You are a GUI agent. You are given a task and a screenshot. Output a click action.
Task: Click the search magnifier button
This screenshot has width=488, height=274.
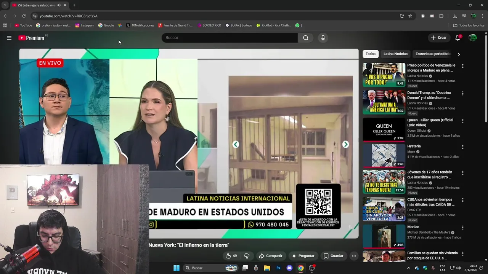[306, 38]
